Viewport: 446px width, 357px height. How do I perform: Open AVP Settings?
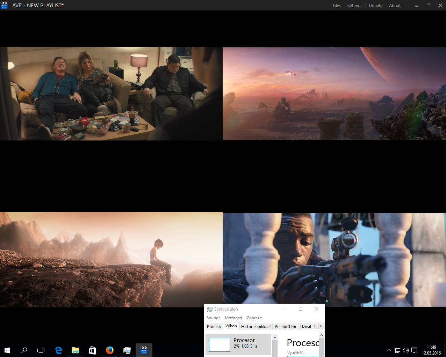point(355,6)
